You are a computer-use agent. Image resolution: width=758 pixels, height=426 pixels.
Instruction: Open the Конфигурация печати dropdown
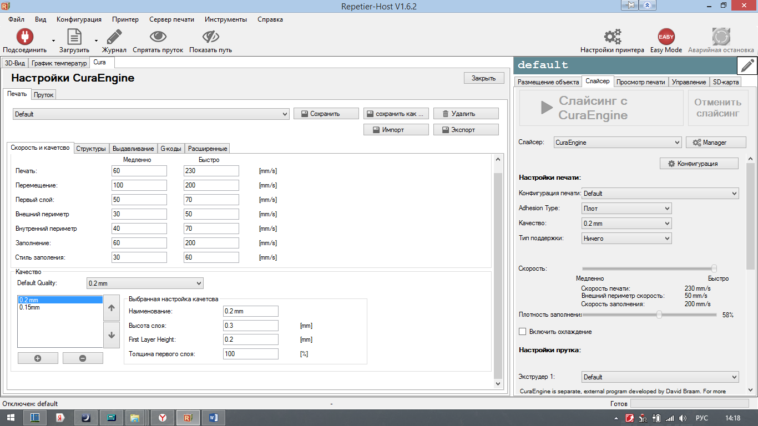coord(660,194)
